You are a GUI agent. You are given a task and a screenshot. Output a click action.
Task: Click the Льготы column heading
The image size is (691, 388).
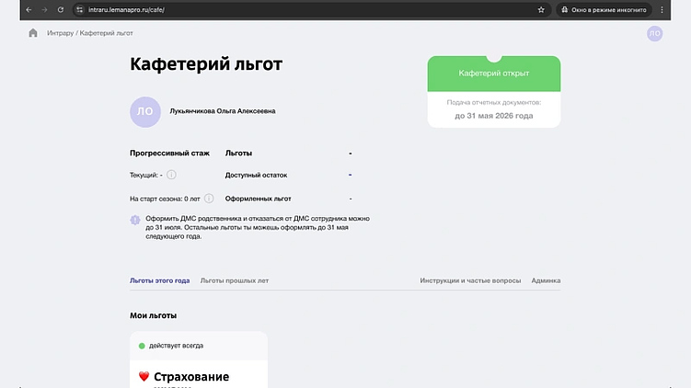(238, 154)
